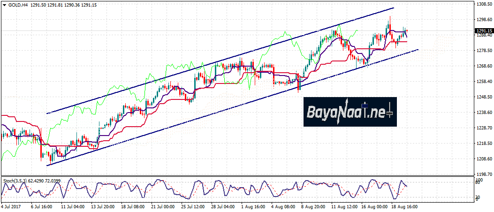
Task: Click the 1308.50 price axis label
Action: 483,4
